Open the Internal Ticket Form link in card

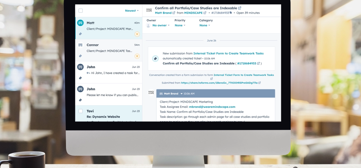click(228, 53)
